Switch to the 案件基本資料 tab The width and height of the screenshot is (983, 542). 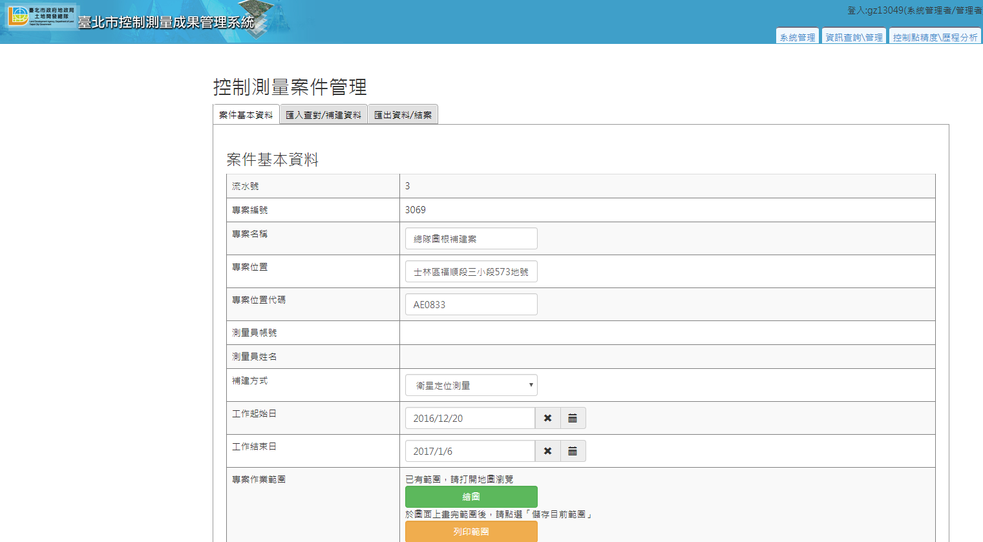246,114
